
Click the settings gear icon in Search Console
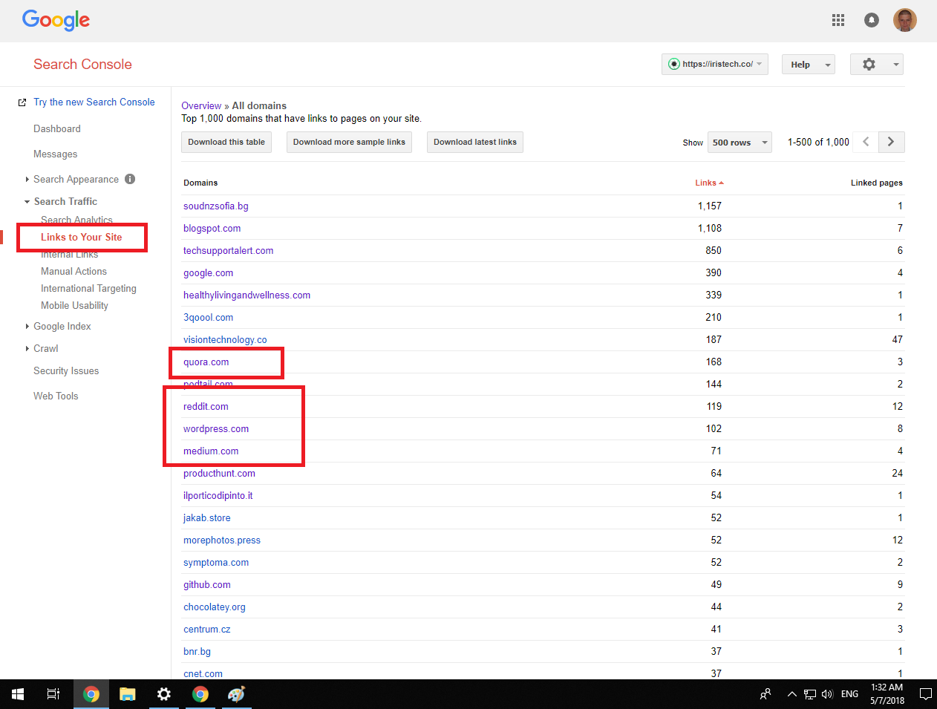click(x=869, y=65)
